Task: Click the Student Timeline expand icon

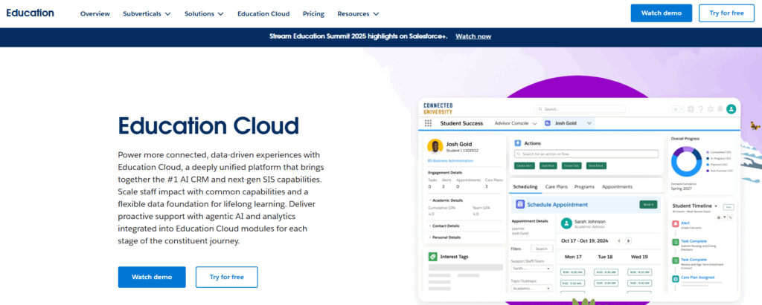Action: [x=731, y=217]
